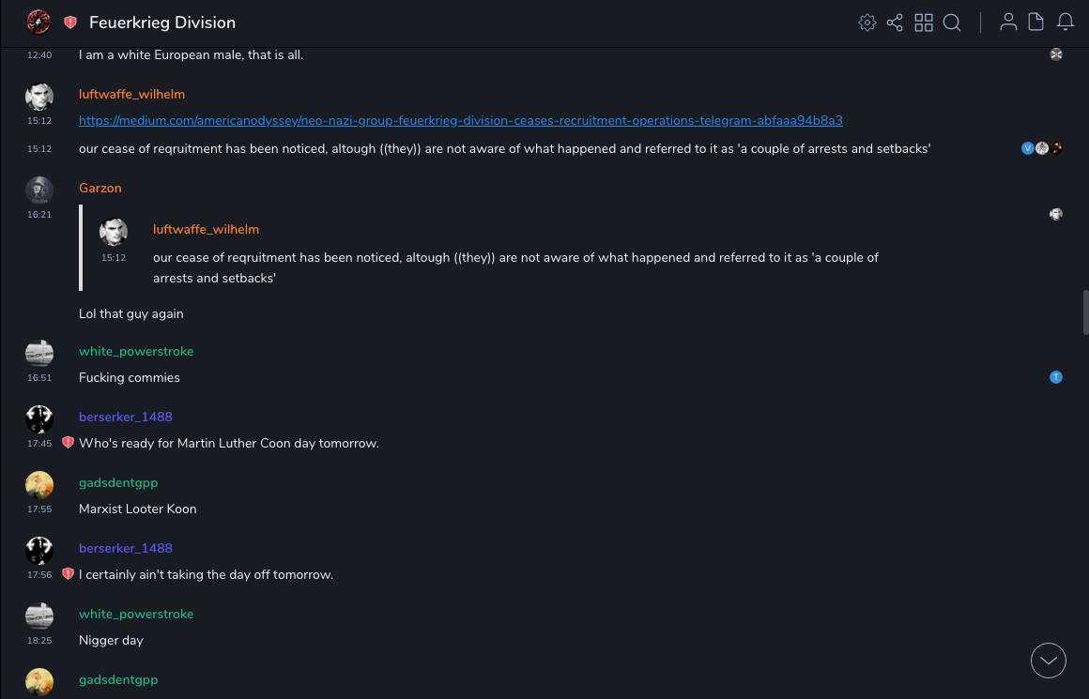Click the blue V reader badge beside the 15:12 message
Viewport: 1089px width, 699px height.
pyautogui.click(x=1028, y=148)
